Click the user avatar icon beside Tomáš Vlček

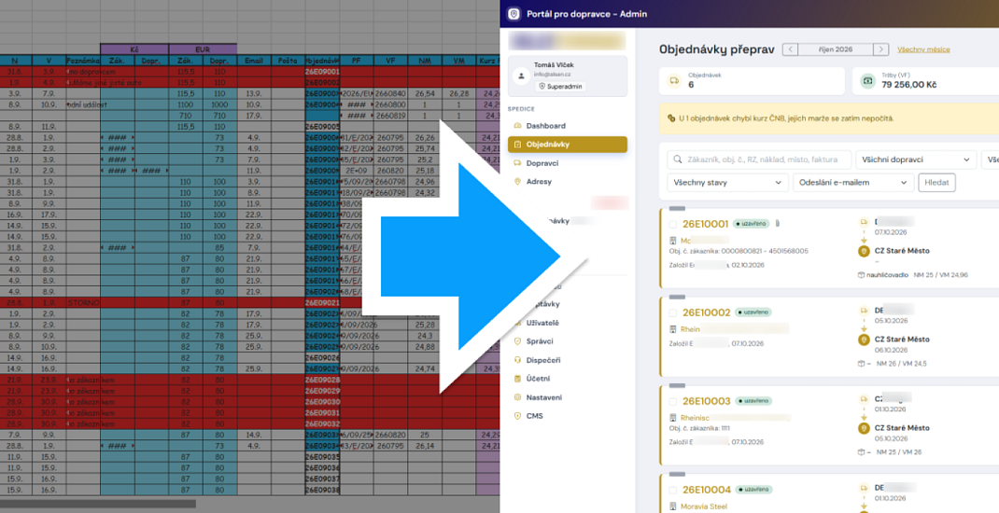[522, 76]
